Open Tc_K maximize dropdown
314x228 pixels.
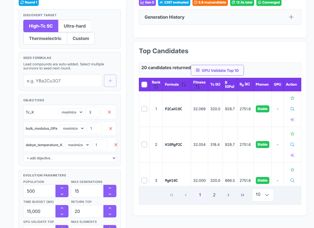(71, 112)
